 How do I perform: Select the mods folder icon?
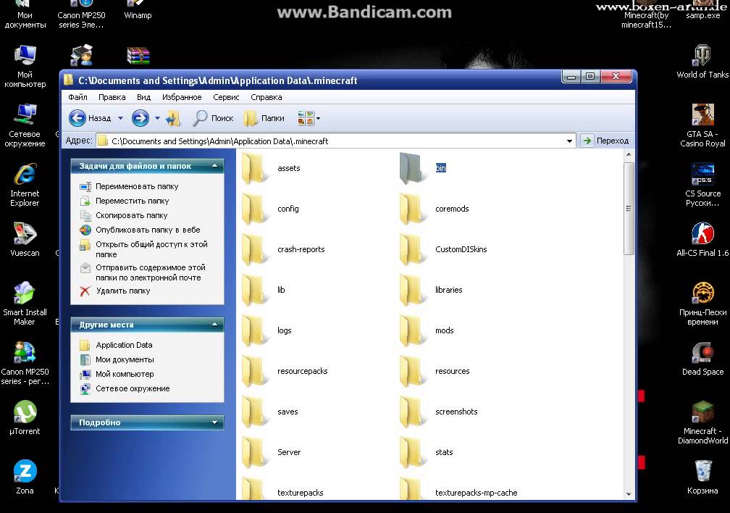411,330
